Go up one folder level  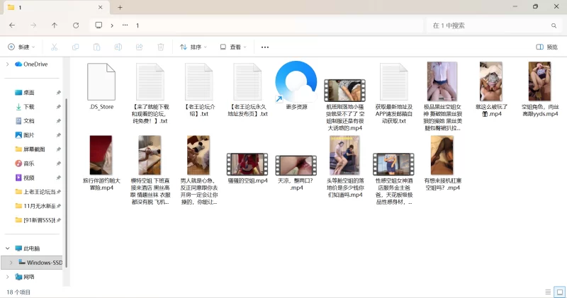tap(55, 25)
